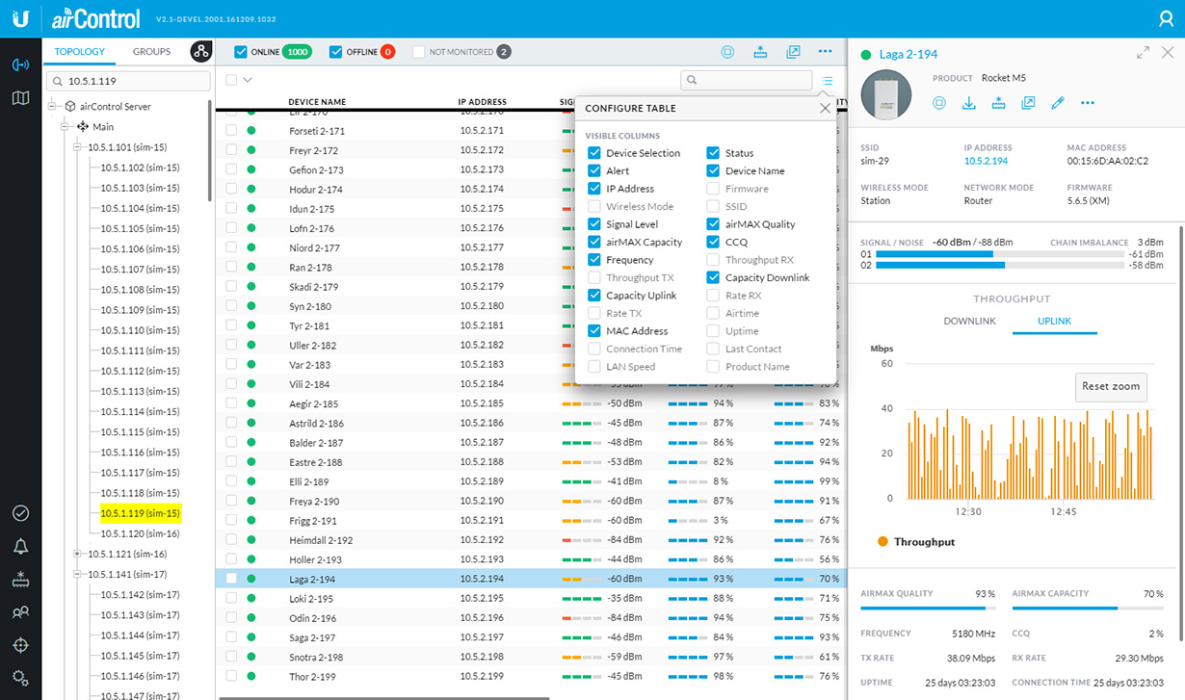Click firmware update icon in Laga 2-194 panel

pyautogui.click(x=999, y=103)
